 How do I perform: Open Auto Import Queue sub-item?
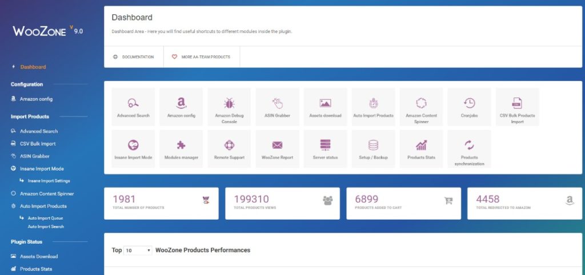[46, 219]
